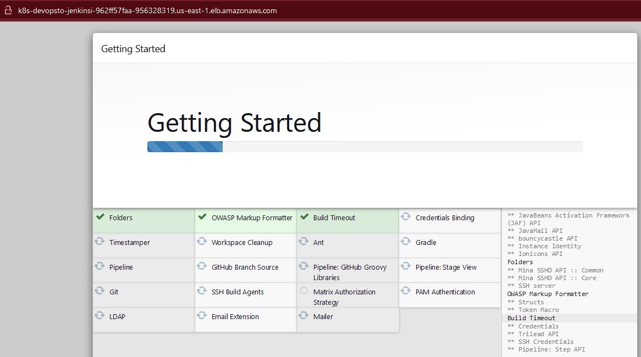Click the sync icon next to PAM Authentication

[x=406, y=291]
